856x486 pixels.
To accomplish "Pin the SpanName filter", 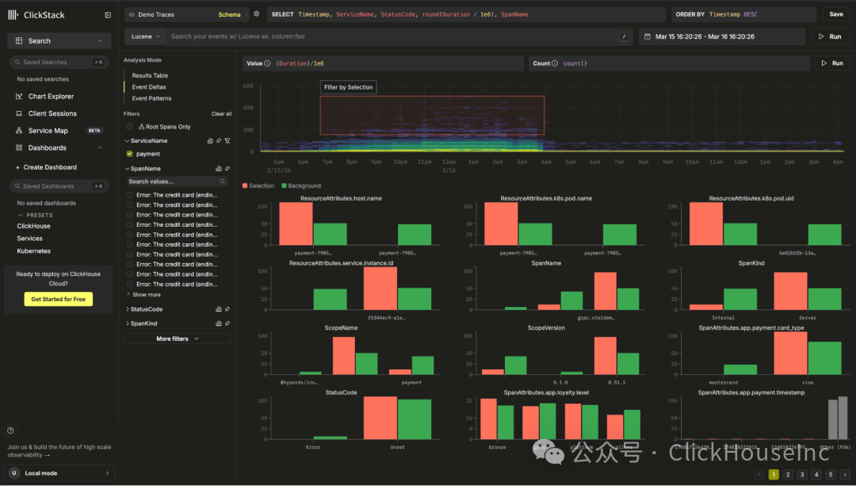I will pos(227,169).
